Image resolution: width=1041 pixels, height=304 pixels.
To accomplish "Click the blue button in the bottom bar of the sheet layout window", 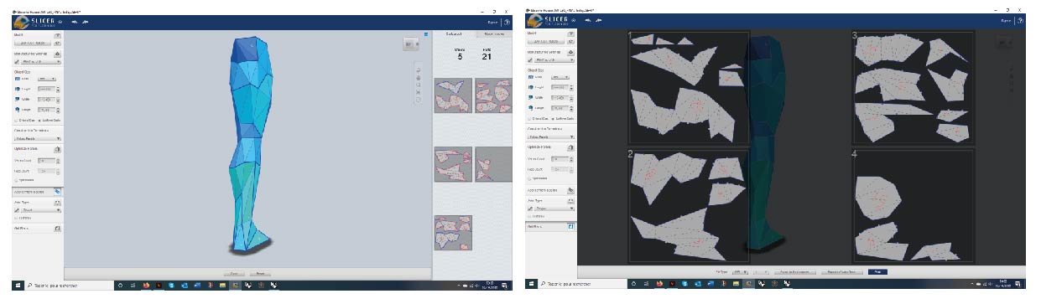I will [x=877, y=272].
